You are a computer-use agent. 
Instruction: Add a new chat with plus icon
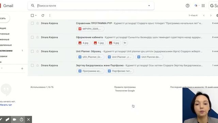click(22, 68)
